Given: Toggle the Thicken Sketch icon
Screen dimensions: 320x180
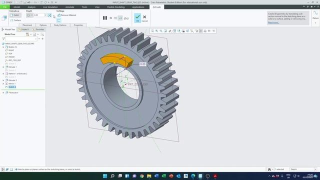Looking at the screenshot, I should [x=59, y=20].
